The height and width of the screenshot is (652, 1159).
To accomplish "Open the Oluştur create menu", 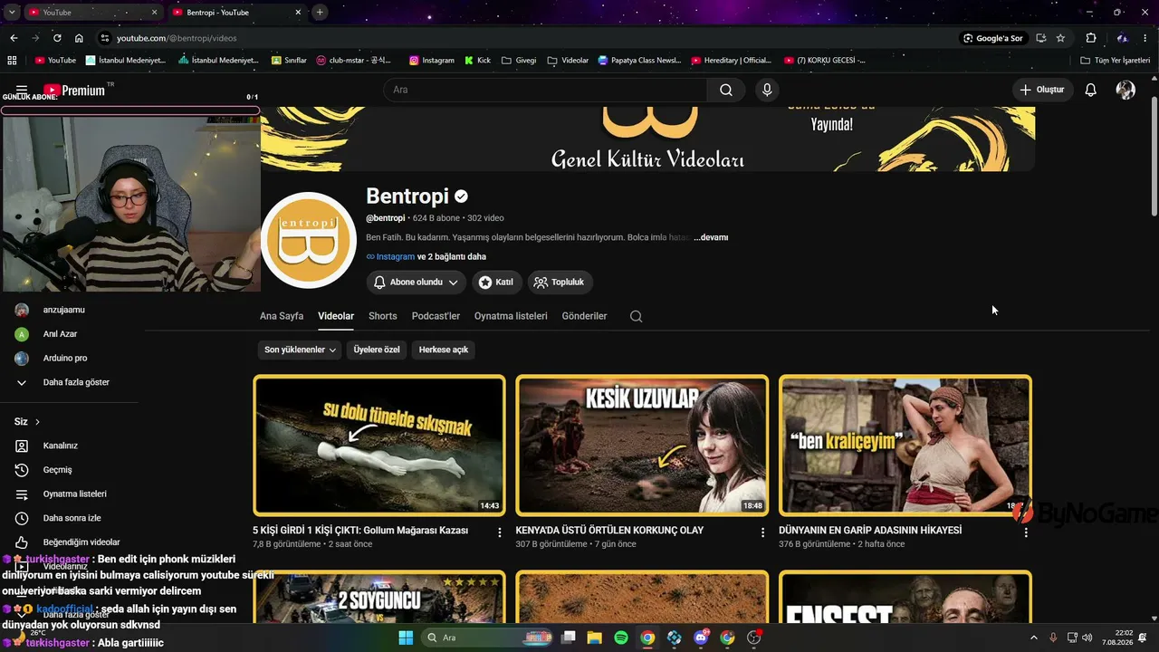I will (1042, 90).
